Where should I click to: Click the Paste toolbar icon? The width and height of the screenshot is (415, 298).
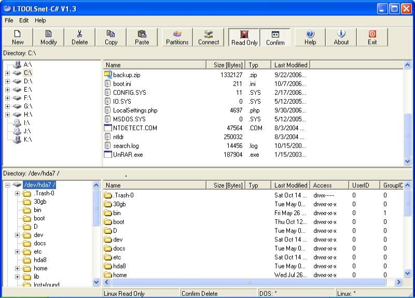pyautogui.click(x=142, y=34)
